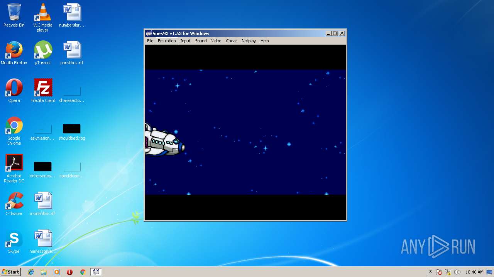Click the 10:40 AM taskbar clock
Screen dimensions: 494x277
coord(474,272)
